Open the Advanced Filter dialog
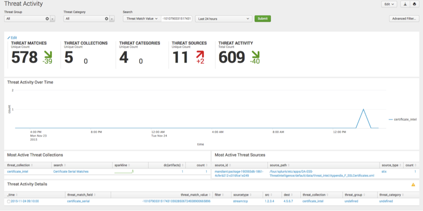Image resolution: width=423 pixels, height=211 pixels. tap(404, 19)
